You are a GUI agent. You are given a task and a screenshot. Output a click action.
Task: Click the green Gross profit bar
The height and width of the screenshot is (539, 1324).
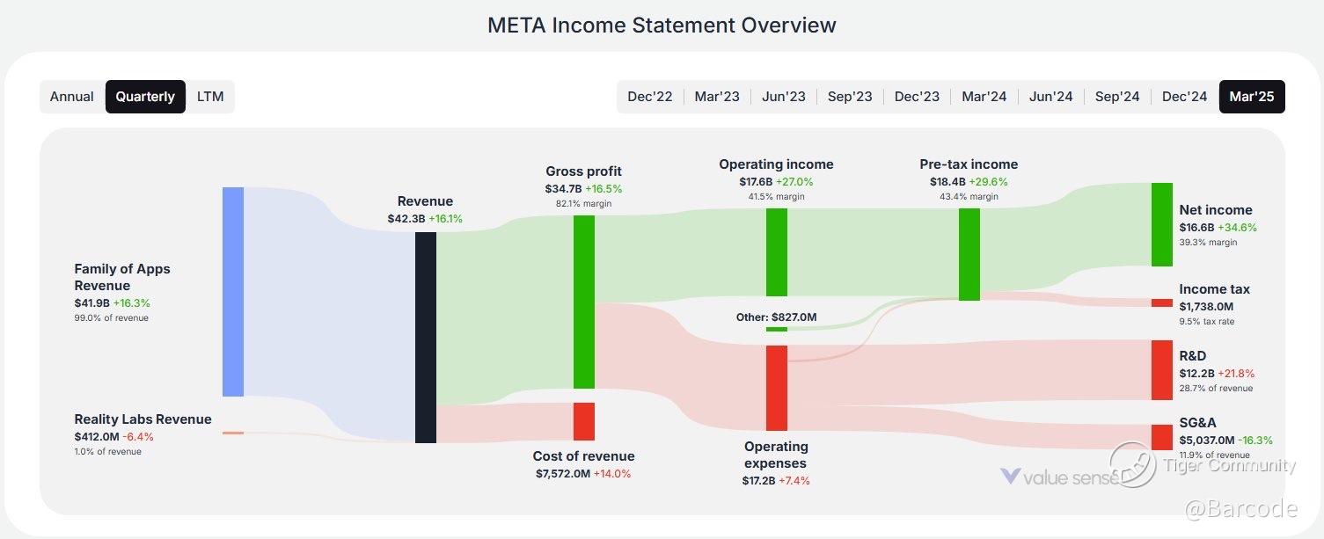tap(584, 302)
